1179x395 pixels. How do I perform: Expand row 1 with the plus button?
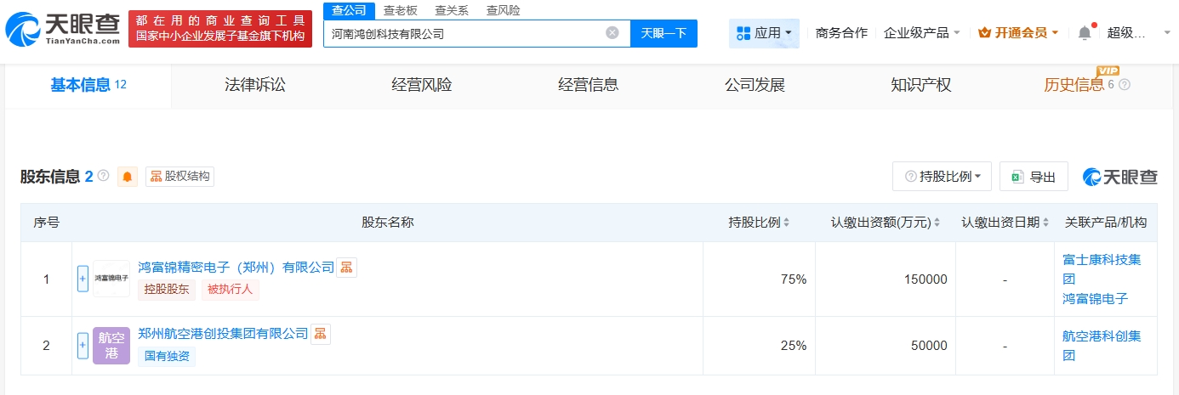point(83,279)
